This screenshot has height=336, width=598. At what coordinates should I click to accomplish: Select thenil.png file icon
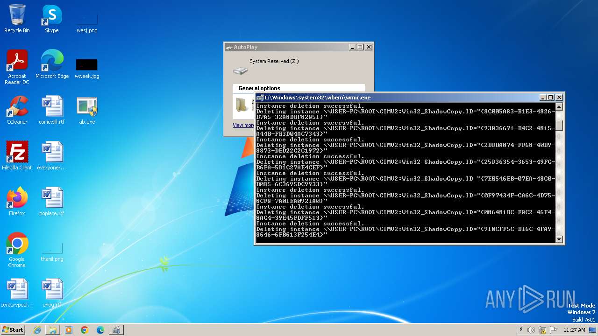pos(52,252)
